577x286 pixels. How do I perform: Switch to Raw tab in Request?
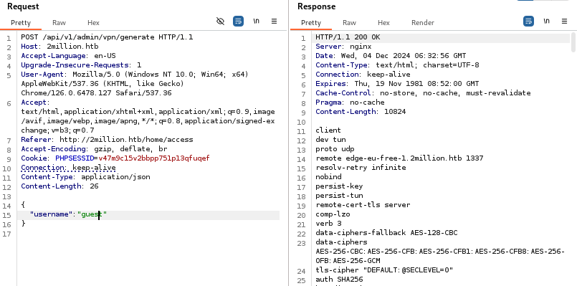click(59, 23)
